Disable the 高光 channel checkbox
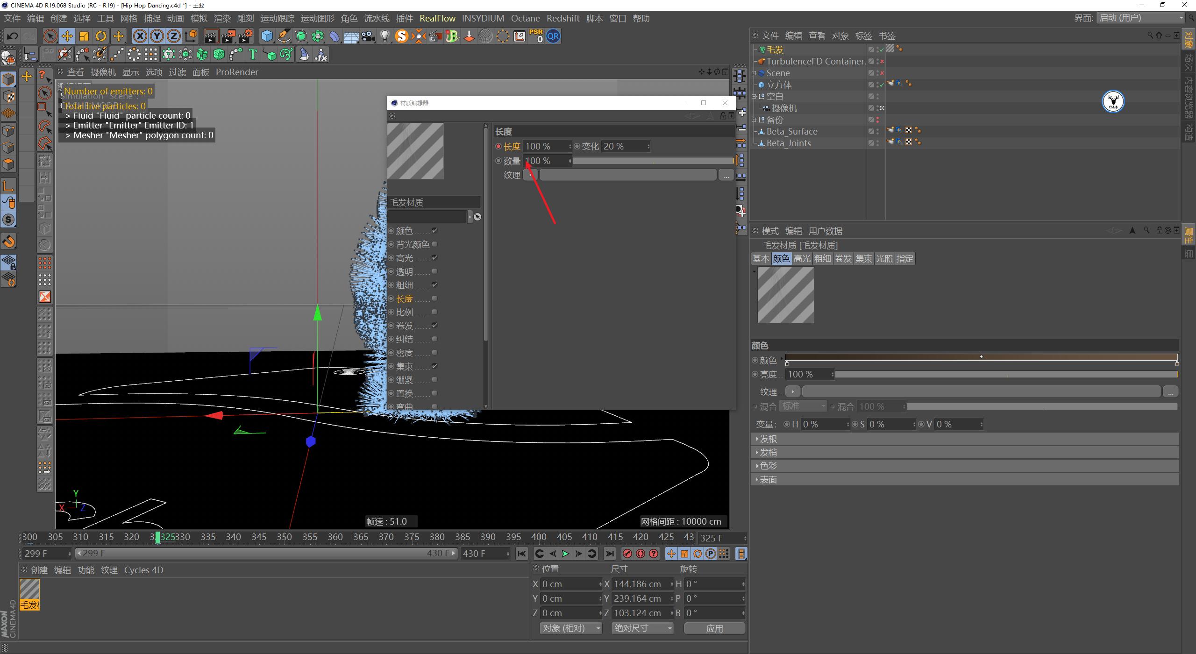Viewport: 1196px width, 654px height. [x=434, y=257]
